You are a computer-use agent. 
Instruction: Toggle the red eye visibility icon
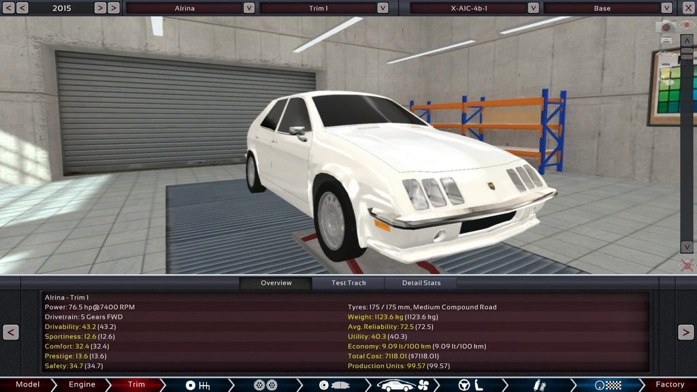pos(687,25)
